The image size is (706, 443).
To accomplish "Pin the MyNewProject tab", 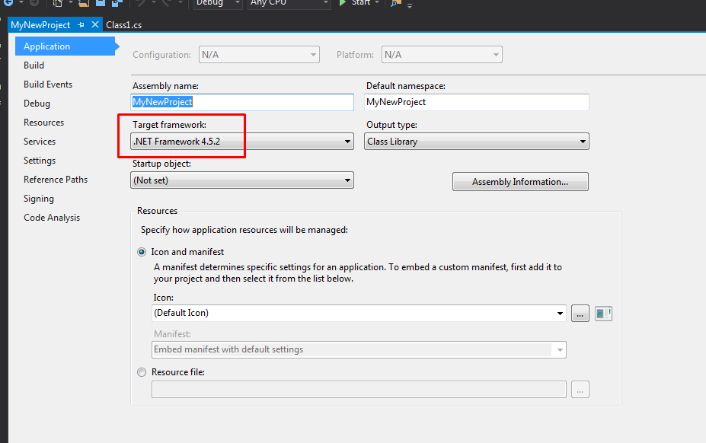I will 81,25.
